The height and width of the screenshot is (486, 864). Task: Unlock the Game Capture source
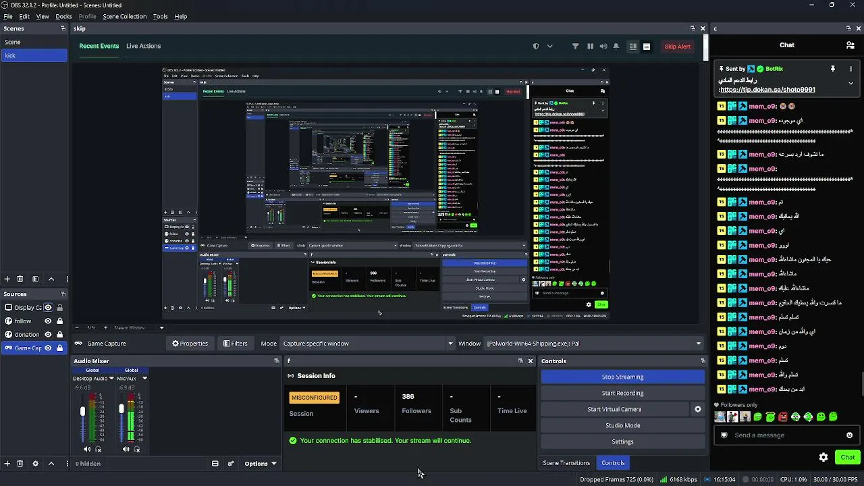click(x=60, y=348)
